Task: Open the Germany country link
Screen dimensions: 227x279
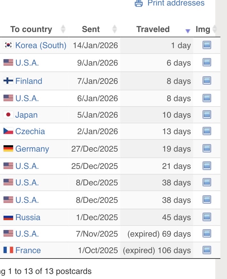Action: 32,149
